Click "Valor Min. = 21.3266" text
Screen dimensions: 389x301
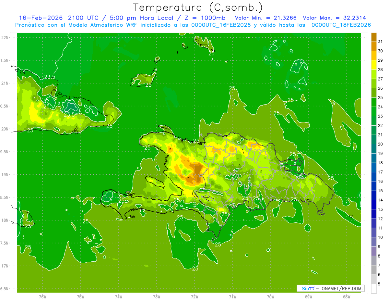click(265, 18)
